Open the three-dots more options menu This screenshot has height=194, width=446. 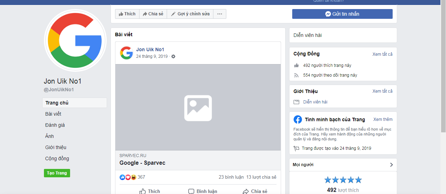[x=220, y=14]
